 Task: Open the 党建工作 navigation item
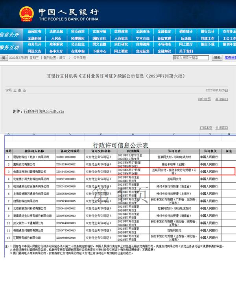click(208, 38)
